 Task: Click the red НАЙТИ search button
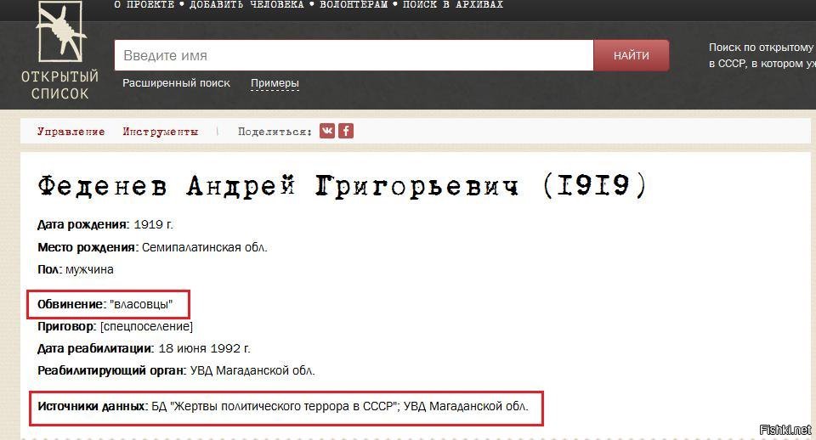click(632, 55)
